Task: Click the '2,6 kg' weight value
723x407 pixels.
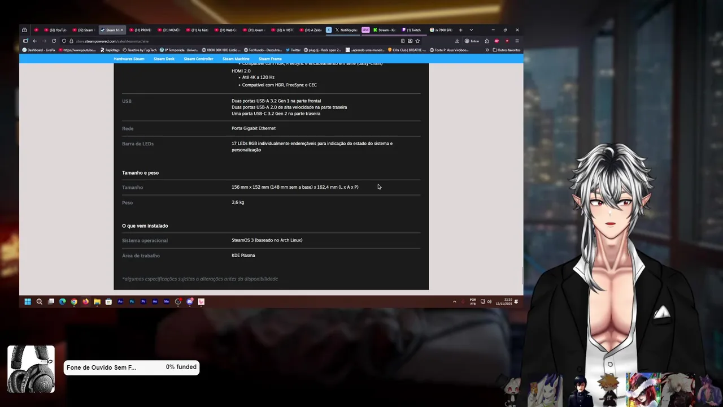Action: click(x=238, y=202)
